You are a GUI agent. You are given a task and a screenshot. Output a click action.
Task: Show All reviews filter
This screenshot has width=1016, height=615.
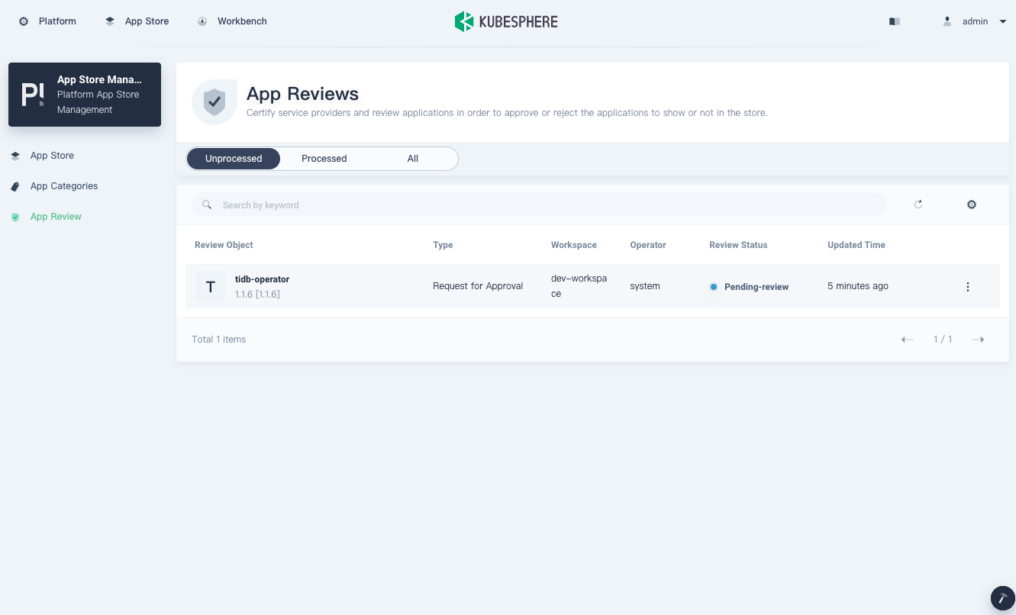point(413,159)
